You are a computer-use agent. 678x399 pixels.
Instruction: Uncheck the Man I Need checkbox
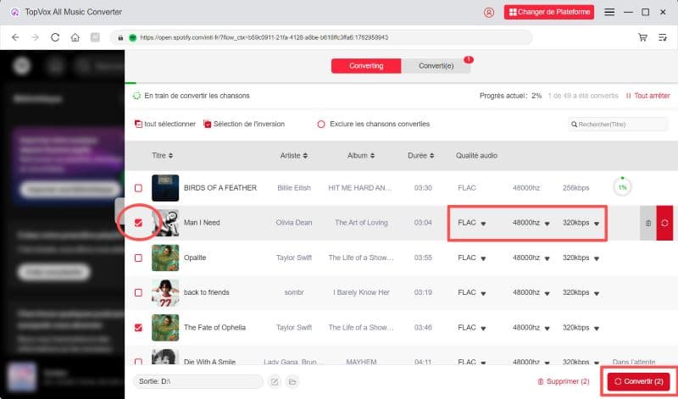coord(138,223)
